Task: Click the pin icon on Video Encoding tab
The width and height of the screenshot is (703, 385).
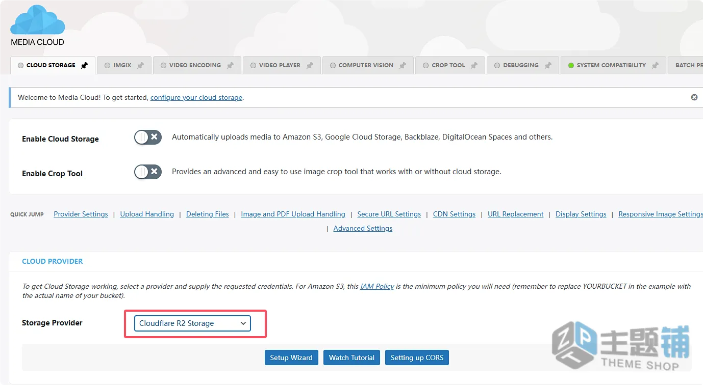Action: (x=230, y=66)
